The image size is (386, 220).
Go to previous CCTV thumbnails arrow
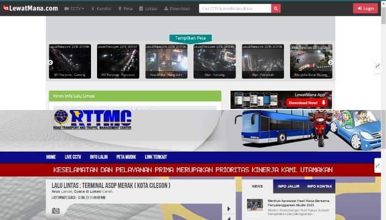(51, 62)
